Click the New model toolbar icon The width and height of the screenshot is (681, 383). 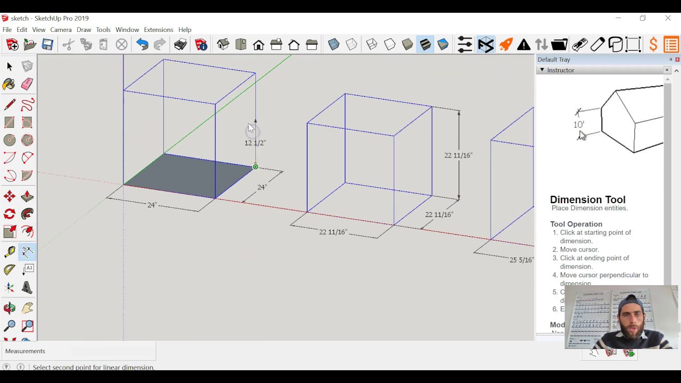[12, 45]
